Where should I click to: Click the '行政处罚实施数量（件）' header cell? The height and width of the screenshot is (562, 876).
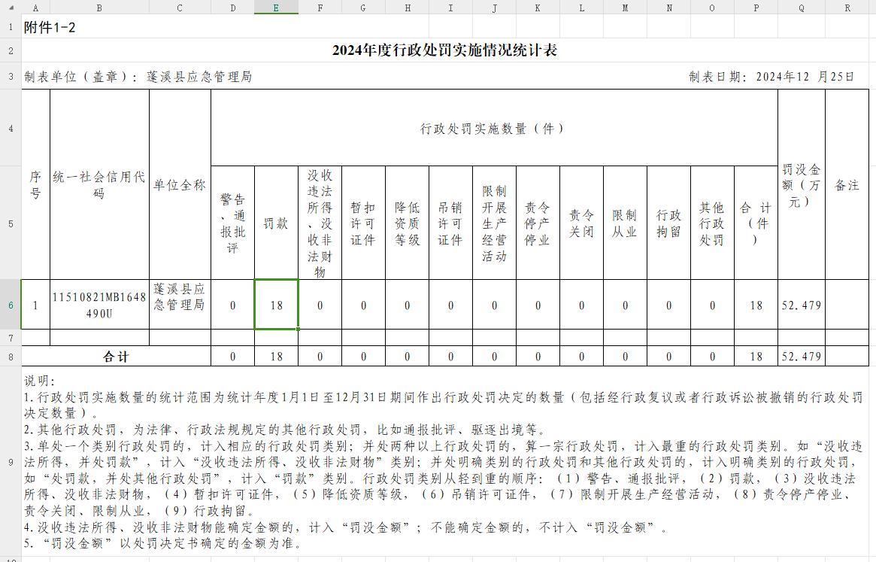pos(494,129)
